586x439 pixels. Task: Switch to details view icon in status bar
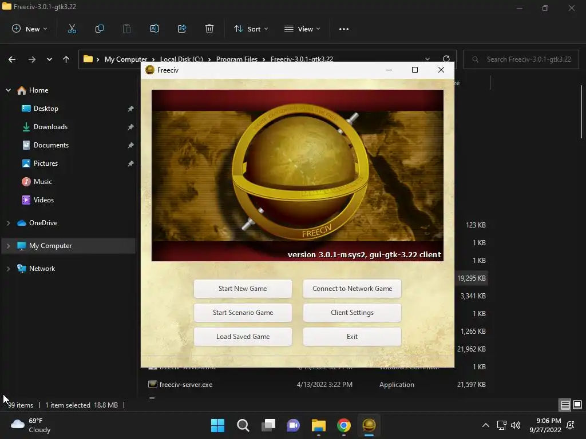(x=565, y=405)
